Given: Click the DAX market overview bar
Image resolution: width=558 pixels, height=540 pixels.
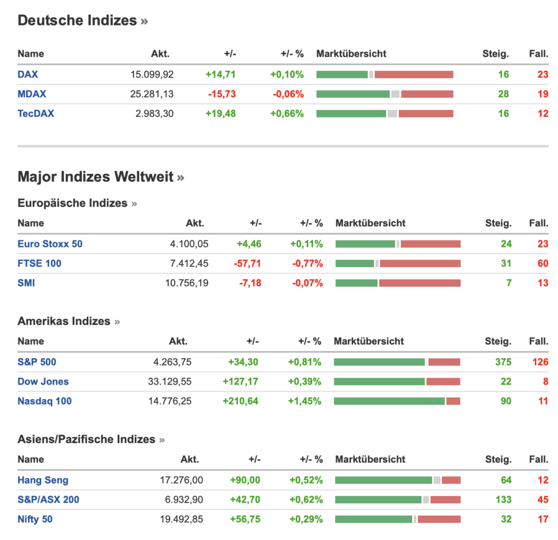Looking at the screenshot, I should pyautogui.click(x=385, y=74).
